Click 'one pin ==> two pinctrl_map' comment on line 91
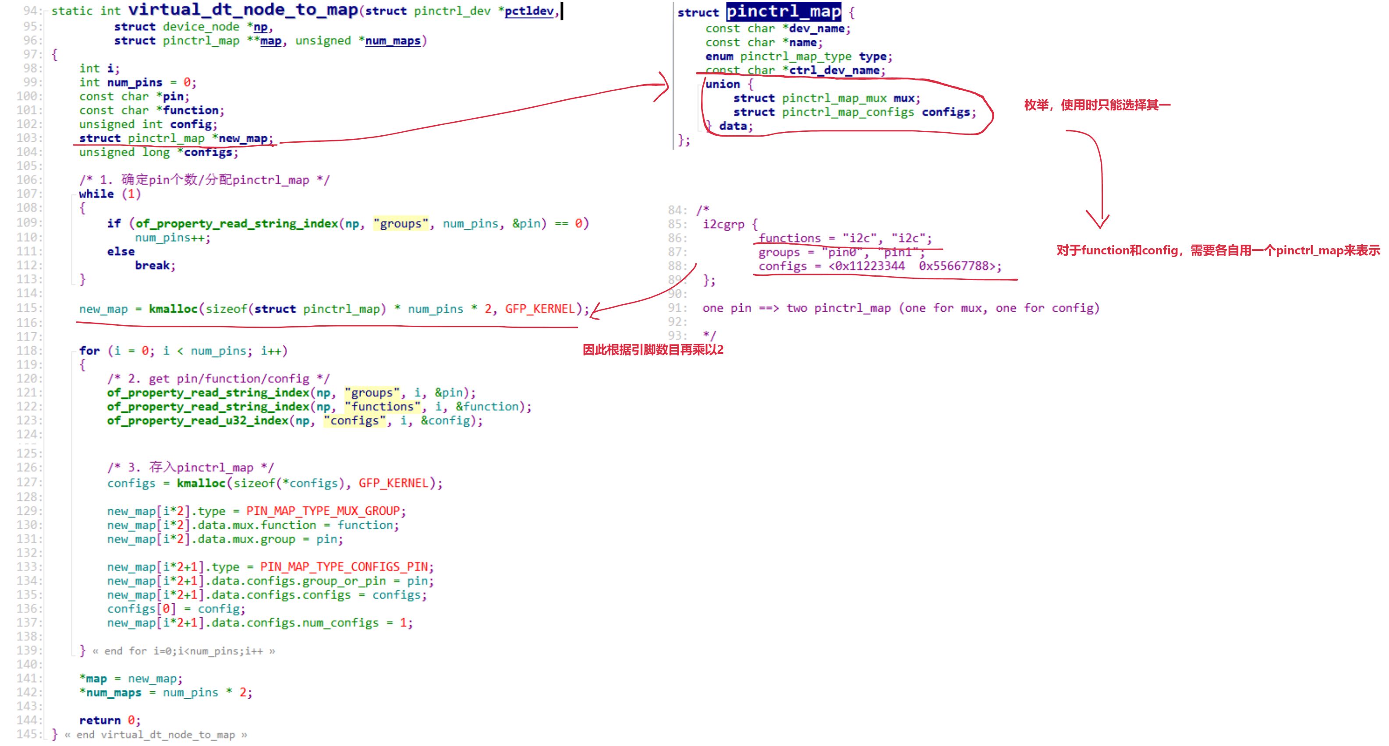Image resolution: width=1389 pixels, height=746 pixels. click(797, 308)
